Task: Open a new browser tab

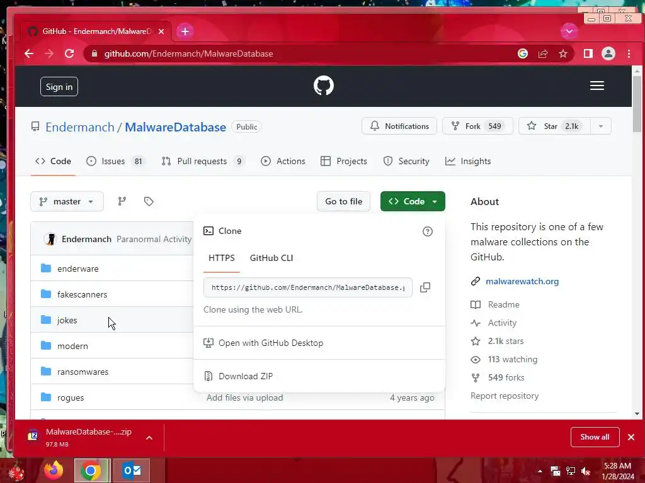Action: 185,31
